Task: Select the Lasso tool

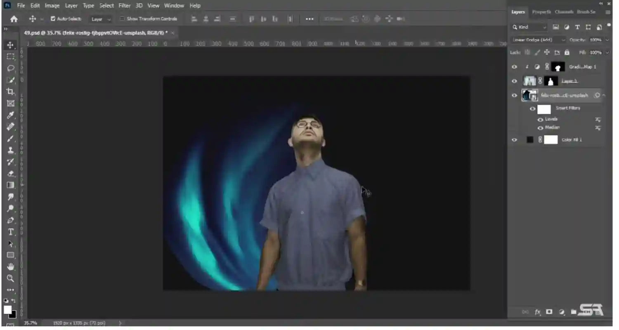Action: pyautogui.click(x=11, y=68)
